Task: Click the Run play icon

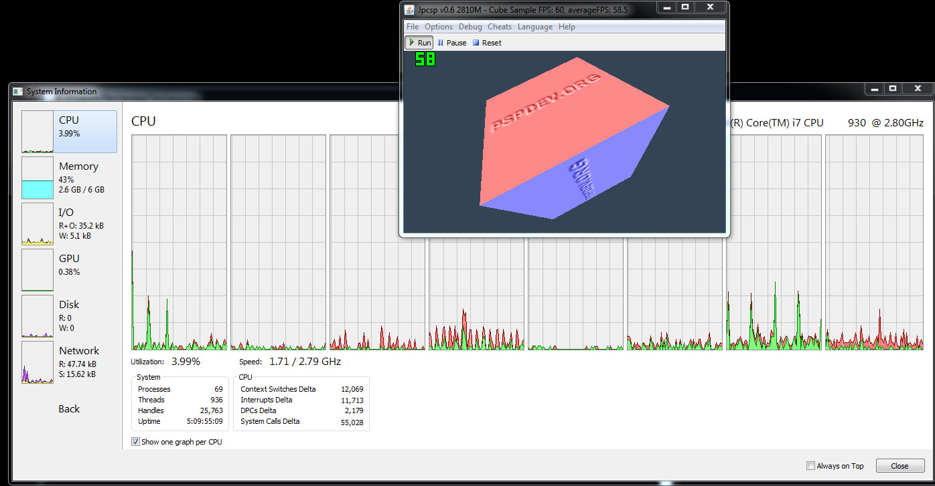Action: tap(412, 43)
